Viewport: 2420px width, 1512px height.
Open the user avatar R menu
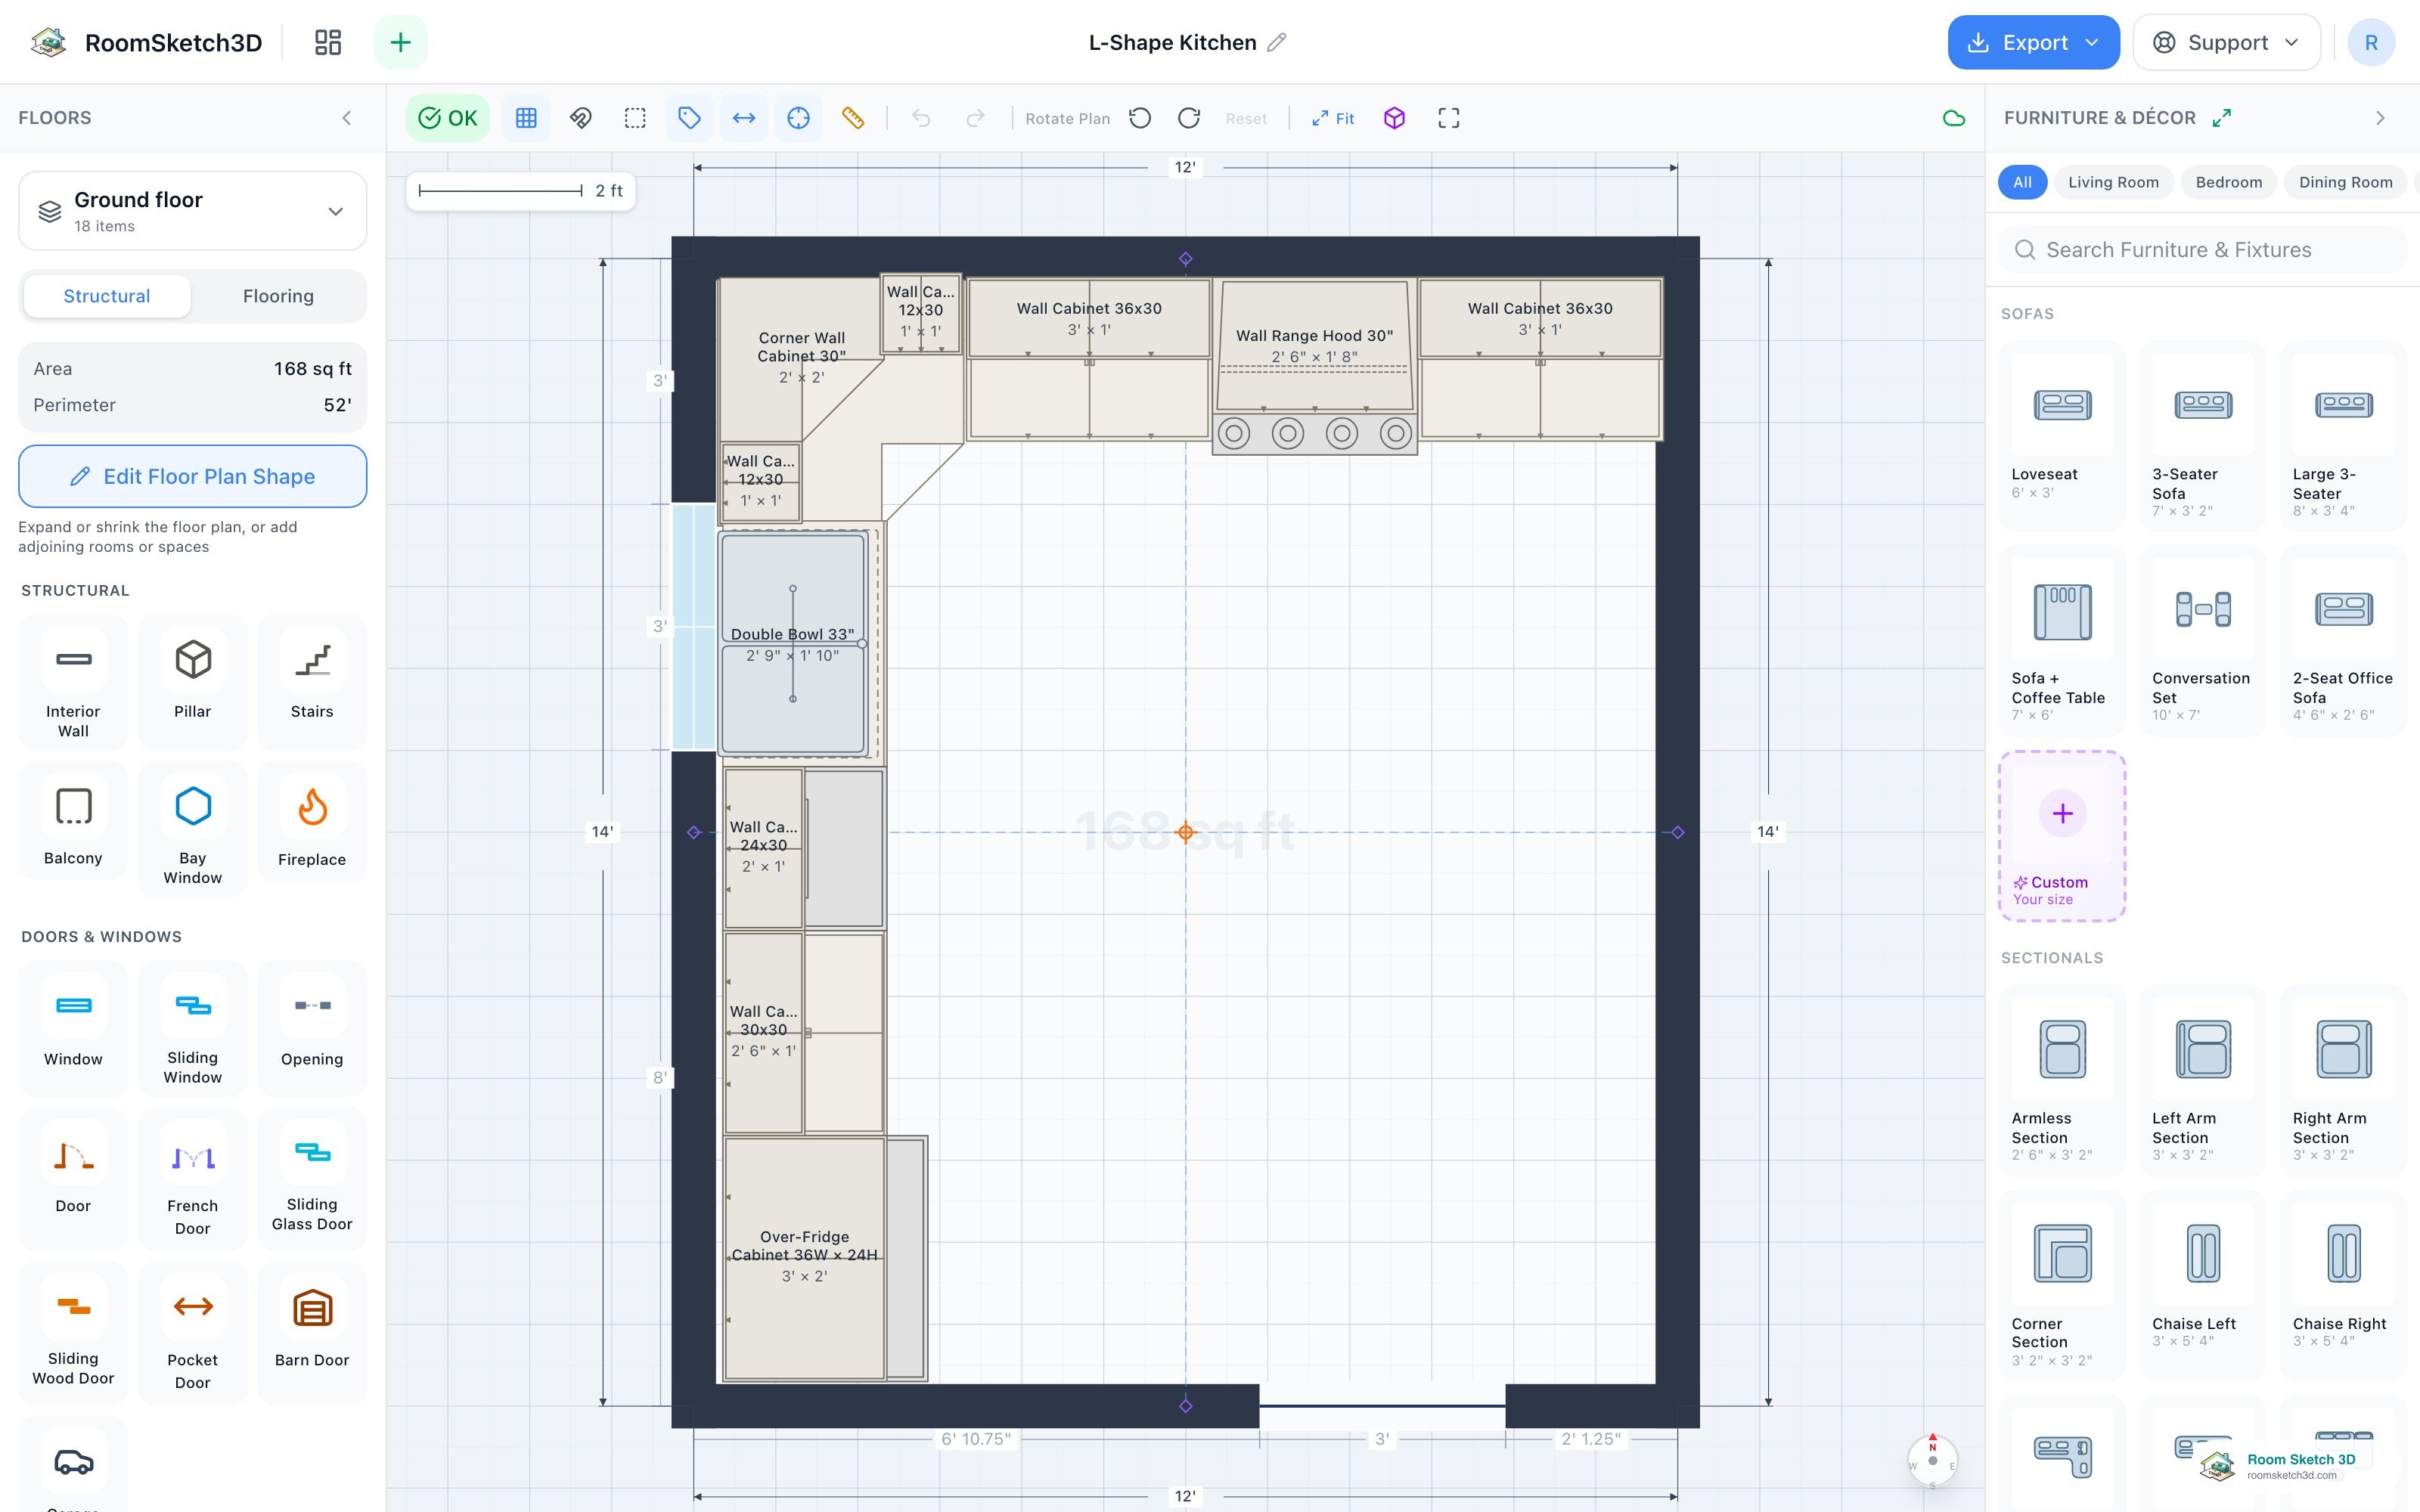point(2370,42)
